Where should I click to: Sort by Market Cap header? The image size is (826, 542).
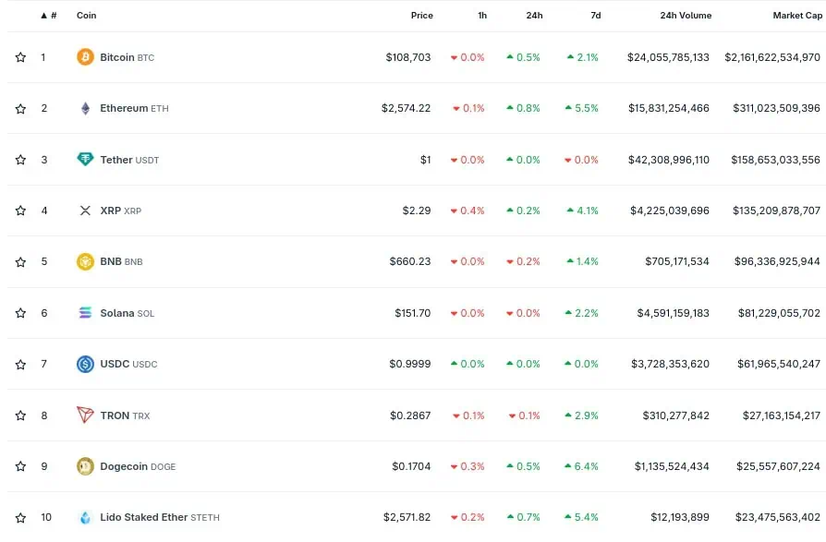tap(797, 16)
